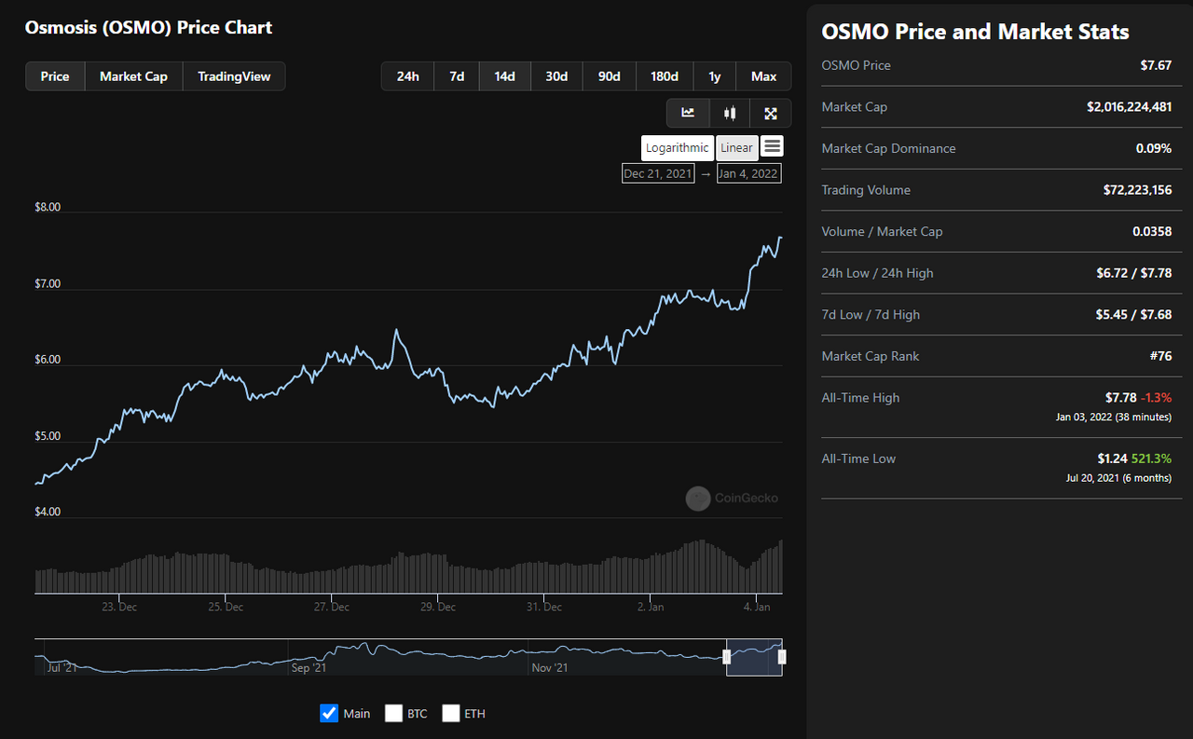Enable BTC comparison checkbox
Viewport: 1193px width, 739px height.
(393, 713)
